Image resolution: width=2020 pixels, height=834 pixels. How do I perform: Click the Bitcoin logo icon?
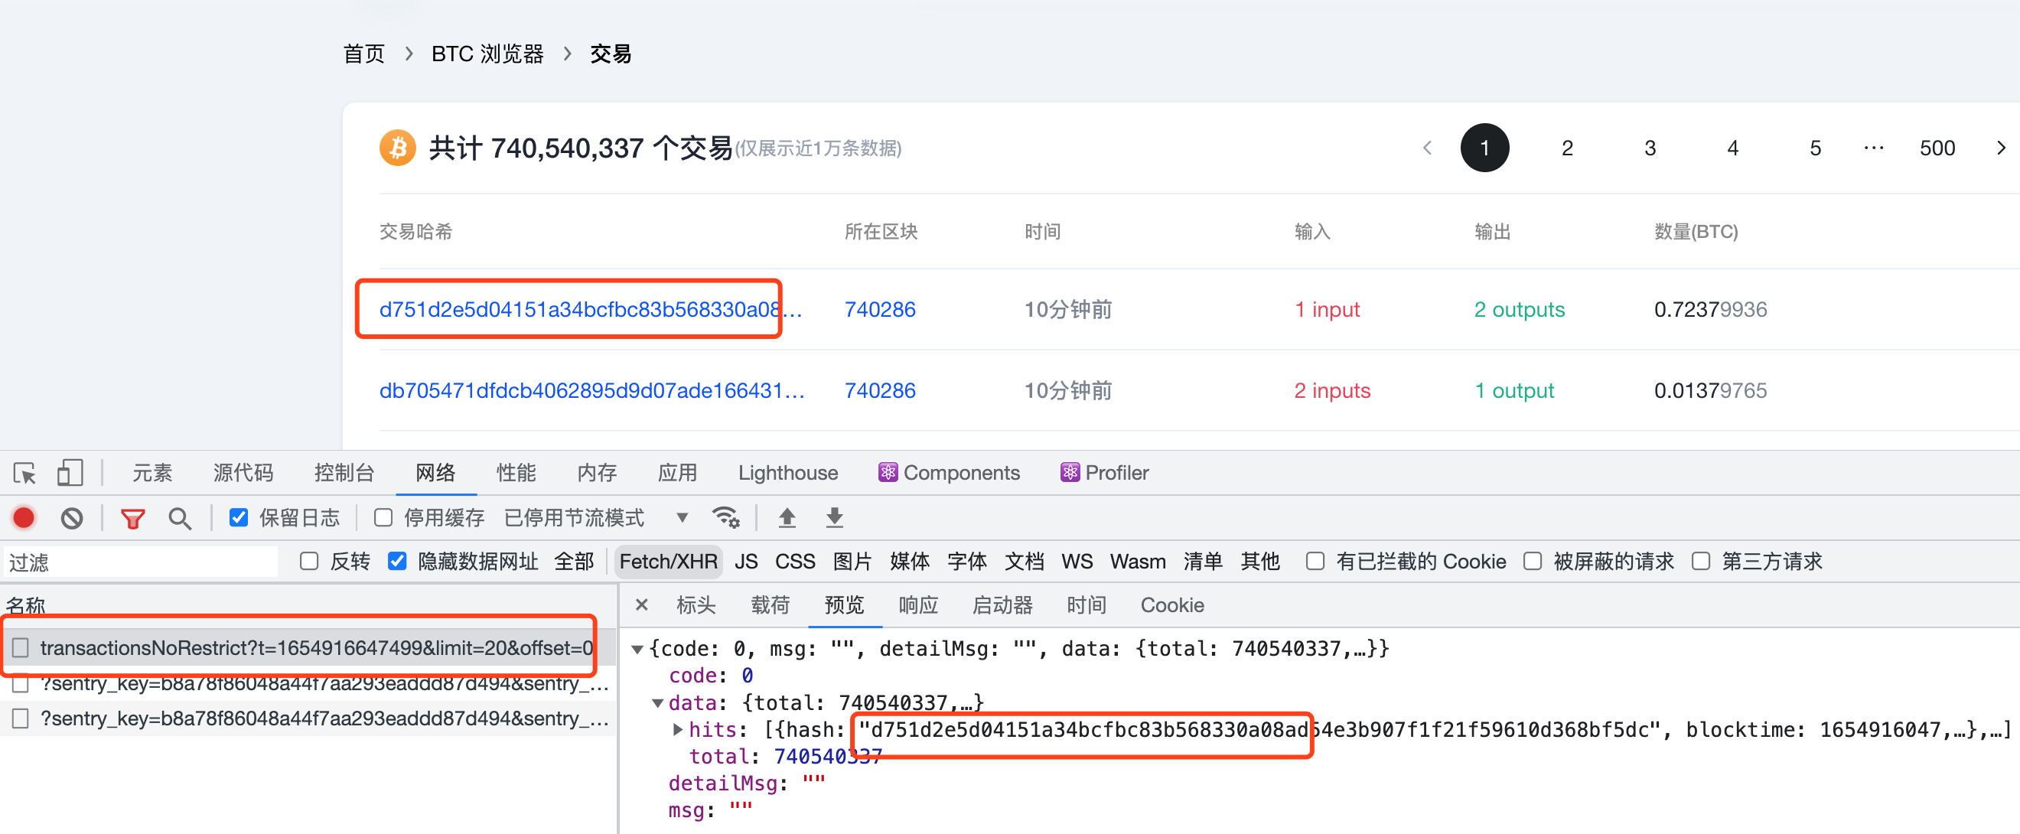(398, 148)
